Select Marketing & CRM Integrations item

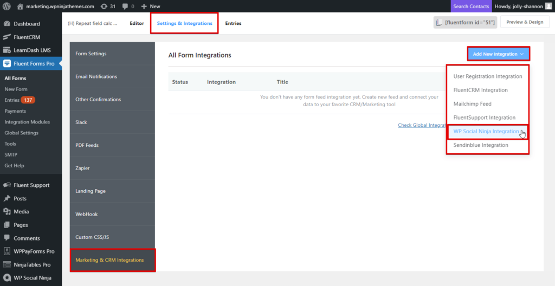[x=112, y=260]
